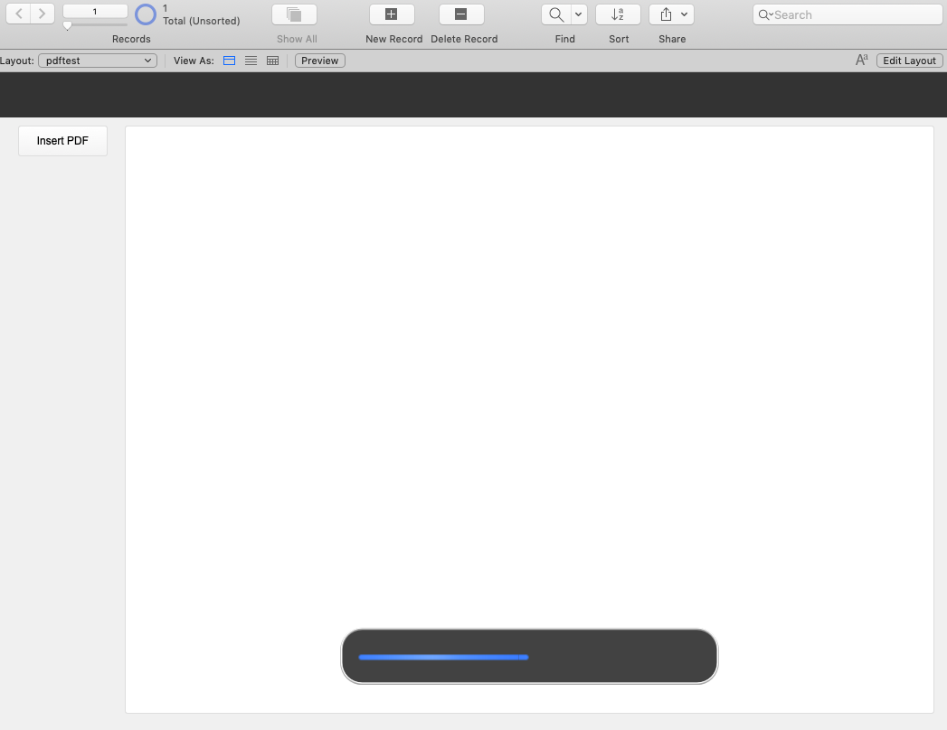Click the PDF container field area
947x730 pixels.
coord(529,419)
